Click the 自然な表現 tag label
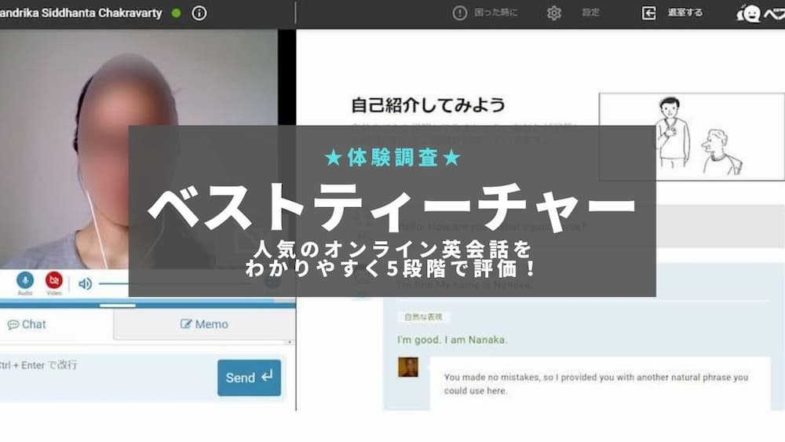Viewport: 785px width, 442px height. pyautogui.click(x=424, y=317)
